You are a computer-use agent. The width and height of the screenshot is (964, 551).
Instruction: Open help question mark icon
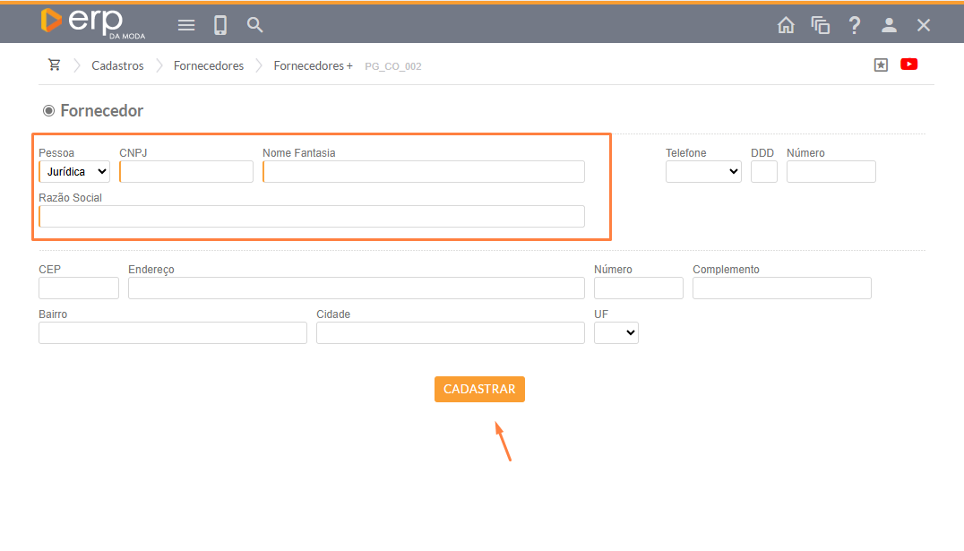855,25
